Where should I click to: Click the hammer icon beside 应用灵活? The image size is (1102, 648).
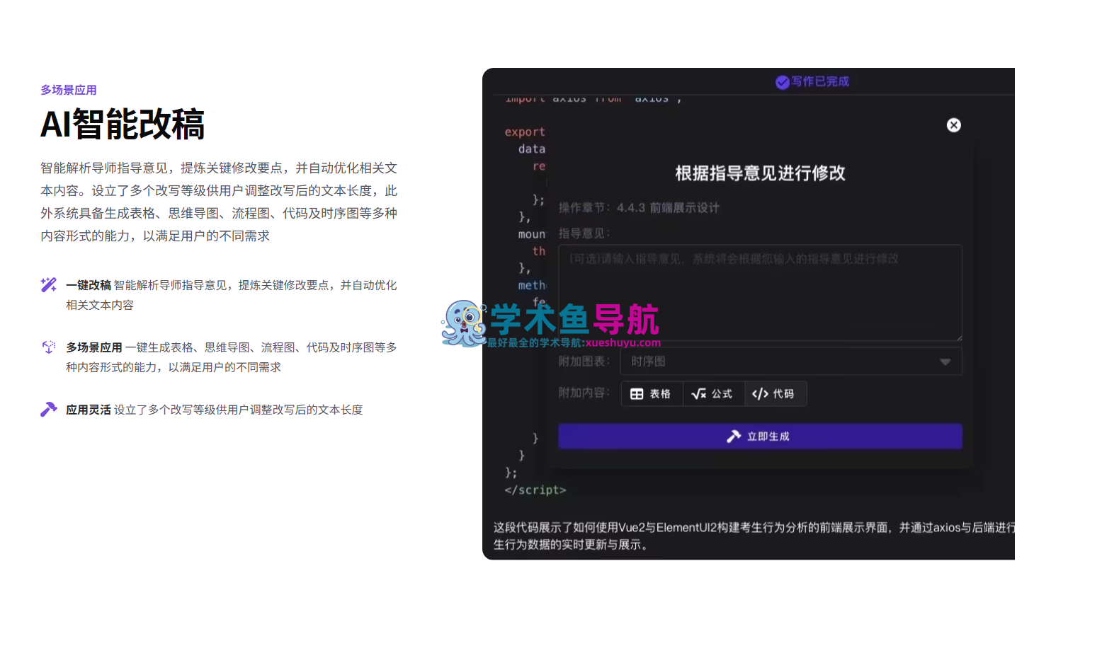(48, 410)
